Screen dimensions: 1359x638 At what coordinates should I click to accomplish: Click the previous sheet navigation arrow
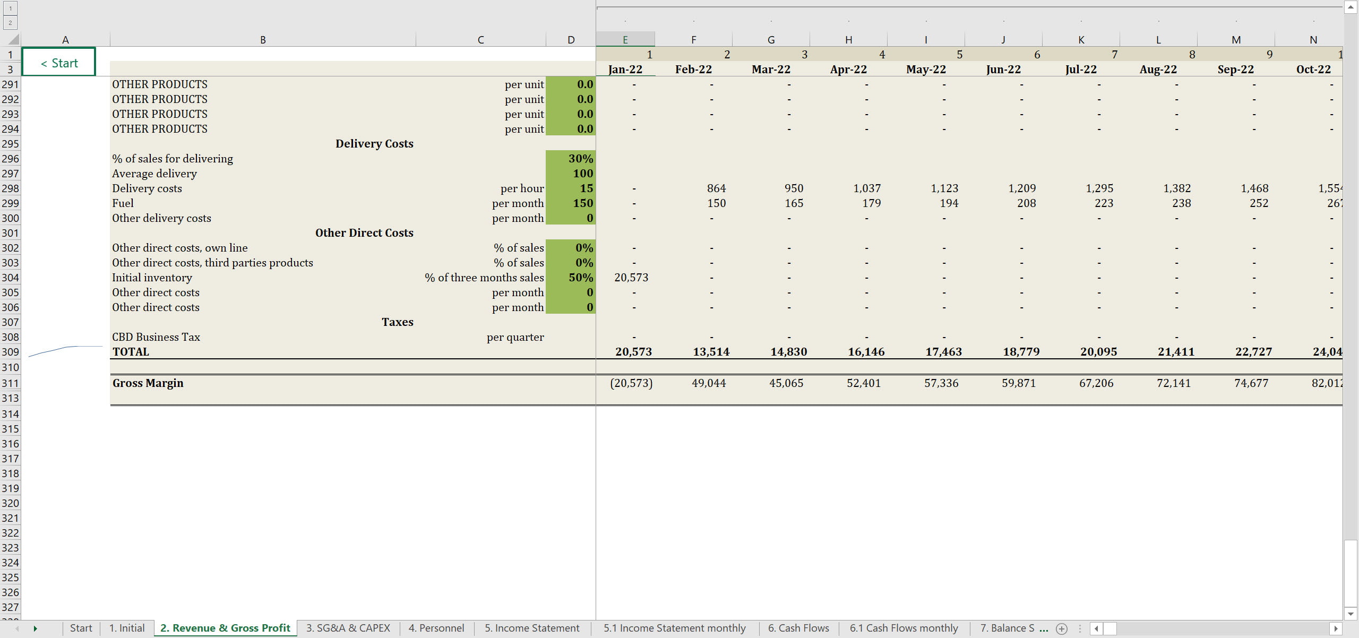tap(18, 628)
